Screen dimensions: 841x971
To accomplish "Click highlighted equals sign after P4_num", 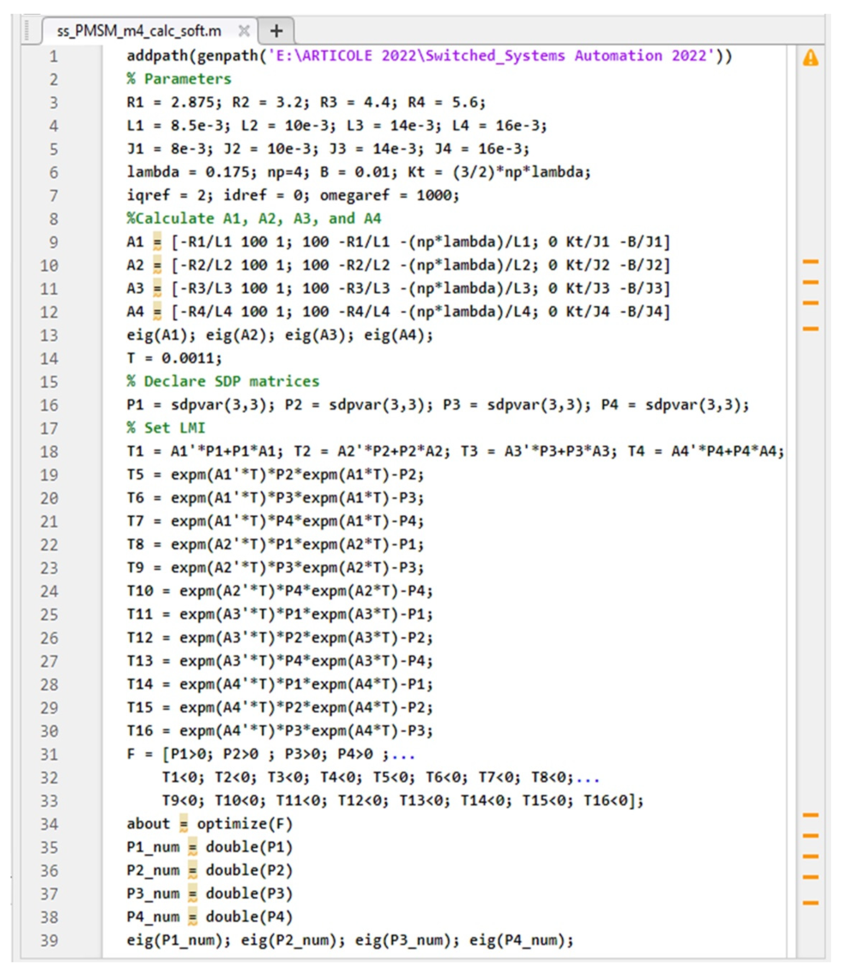I will tap(192, 917).
